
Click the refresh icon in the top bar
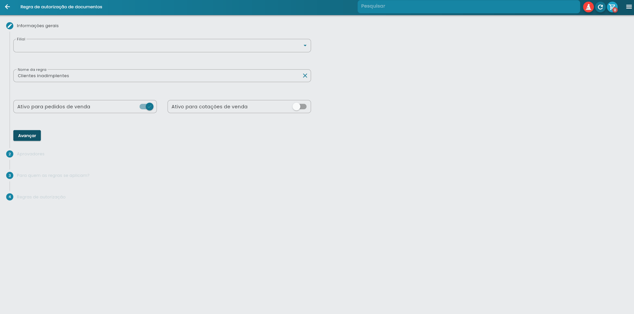[600, 7]
